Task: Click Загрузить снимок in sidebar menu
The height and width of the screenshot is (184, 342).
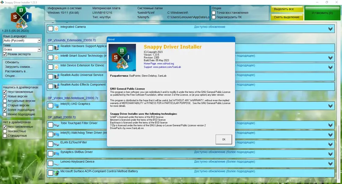Action: pyautogui.click(x=18, y=67)
